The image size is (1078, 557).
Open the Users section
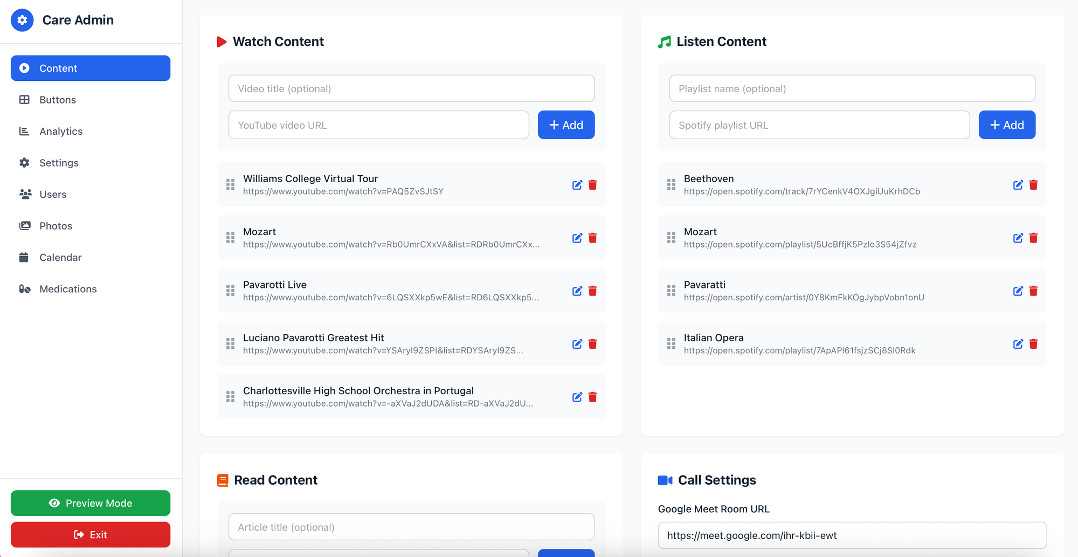point(53,194)
